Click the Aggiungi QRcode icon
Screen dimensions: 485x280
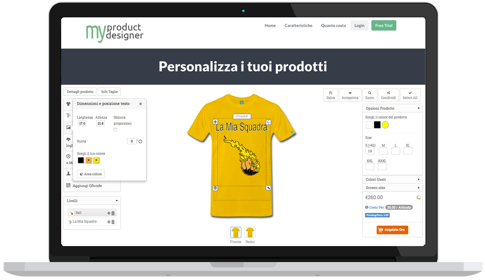(68, 186)
